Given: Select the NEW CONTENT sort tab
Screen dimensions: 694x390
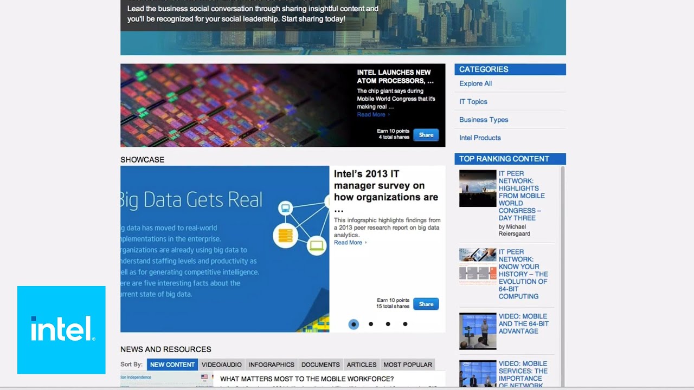Looking at the screenshot, I should (172, 365).
